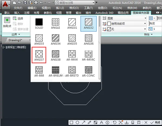The height and width of the screenshot is (126, 162).
Task: Open background color dropdown showing 无
Action: pos(127,29)
